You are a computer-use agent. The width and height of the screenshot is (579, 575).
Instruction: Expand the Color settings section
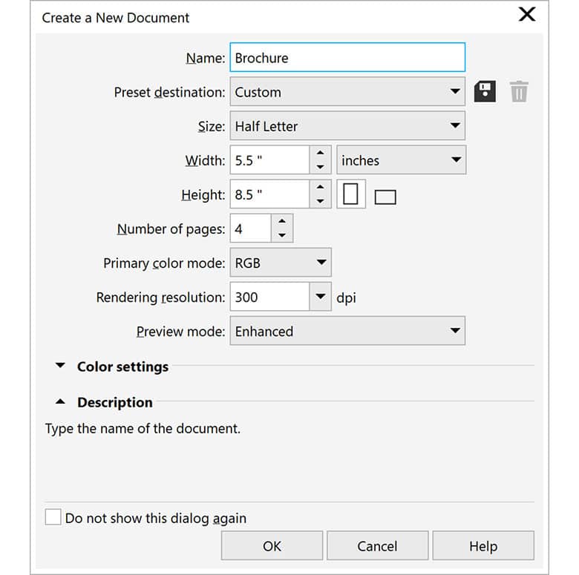[x=59, y=367]
